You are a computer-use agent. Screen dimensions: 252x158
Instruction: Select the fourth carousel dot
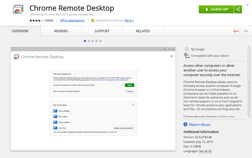[x=96, y=41]
